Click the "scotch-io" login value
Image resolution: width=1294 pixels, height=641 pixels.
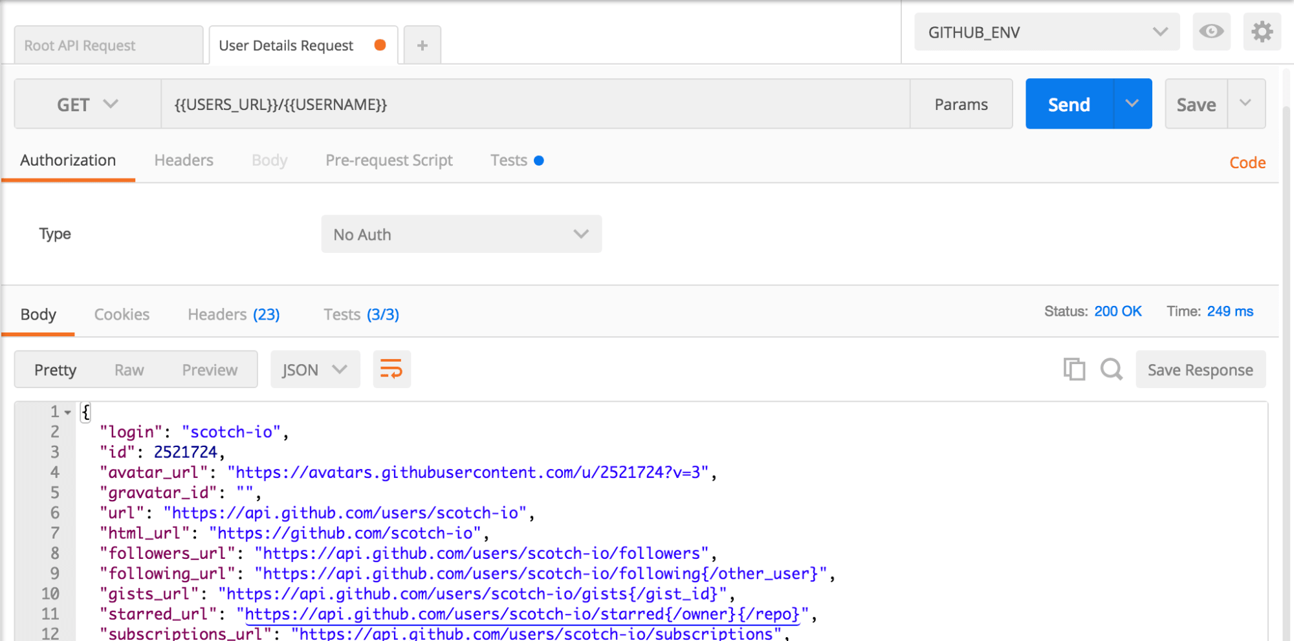click(x=231, y=432)
